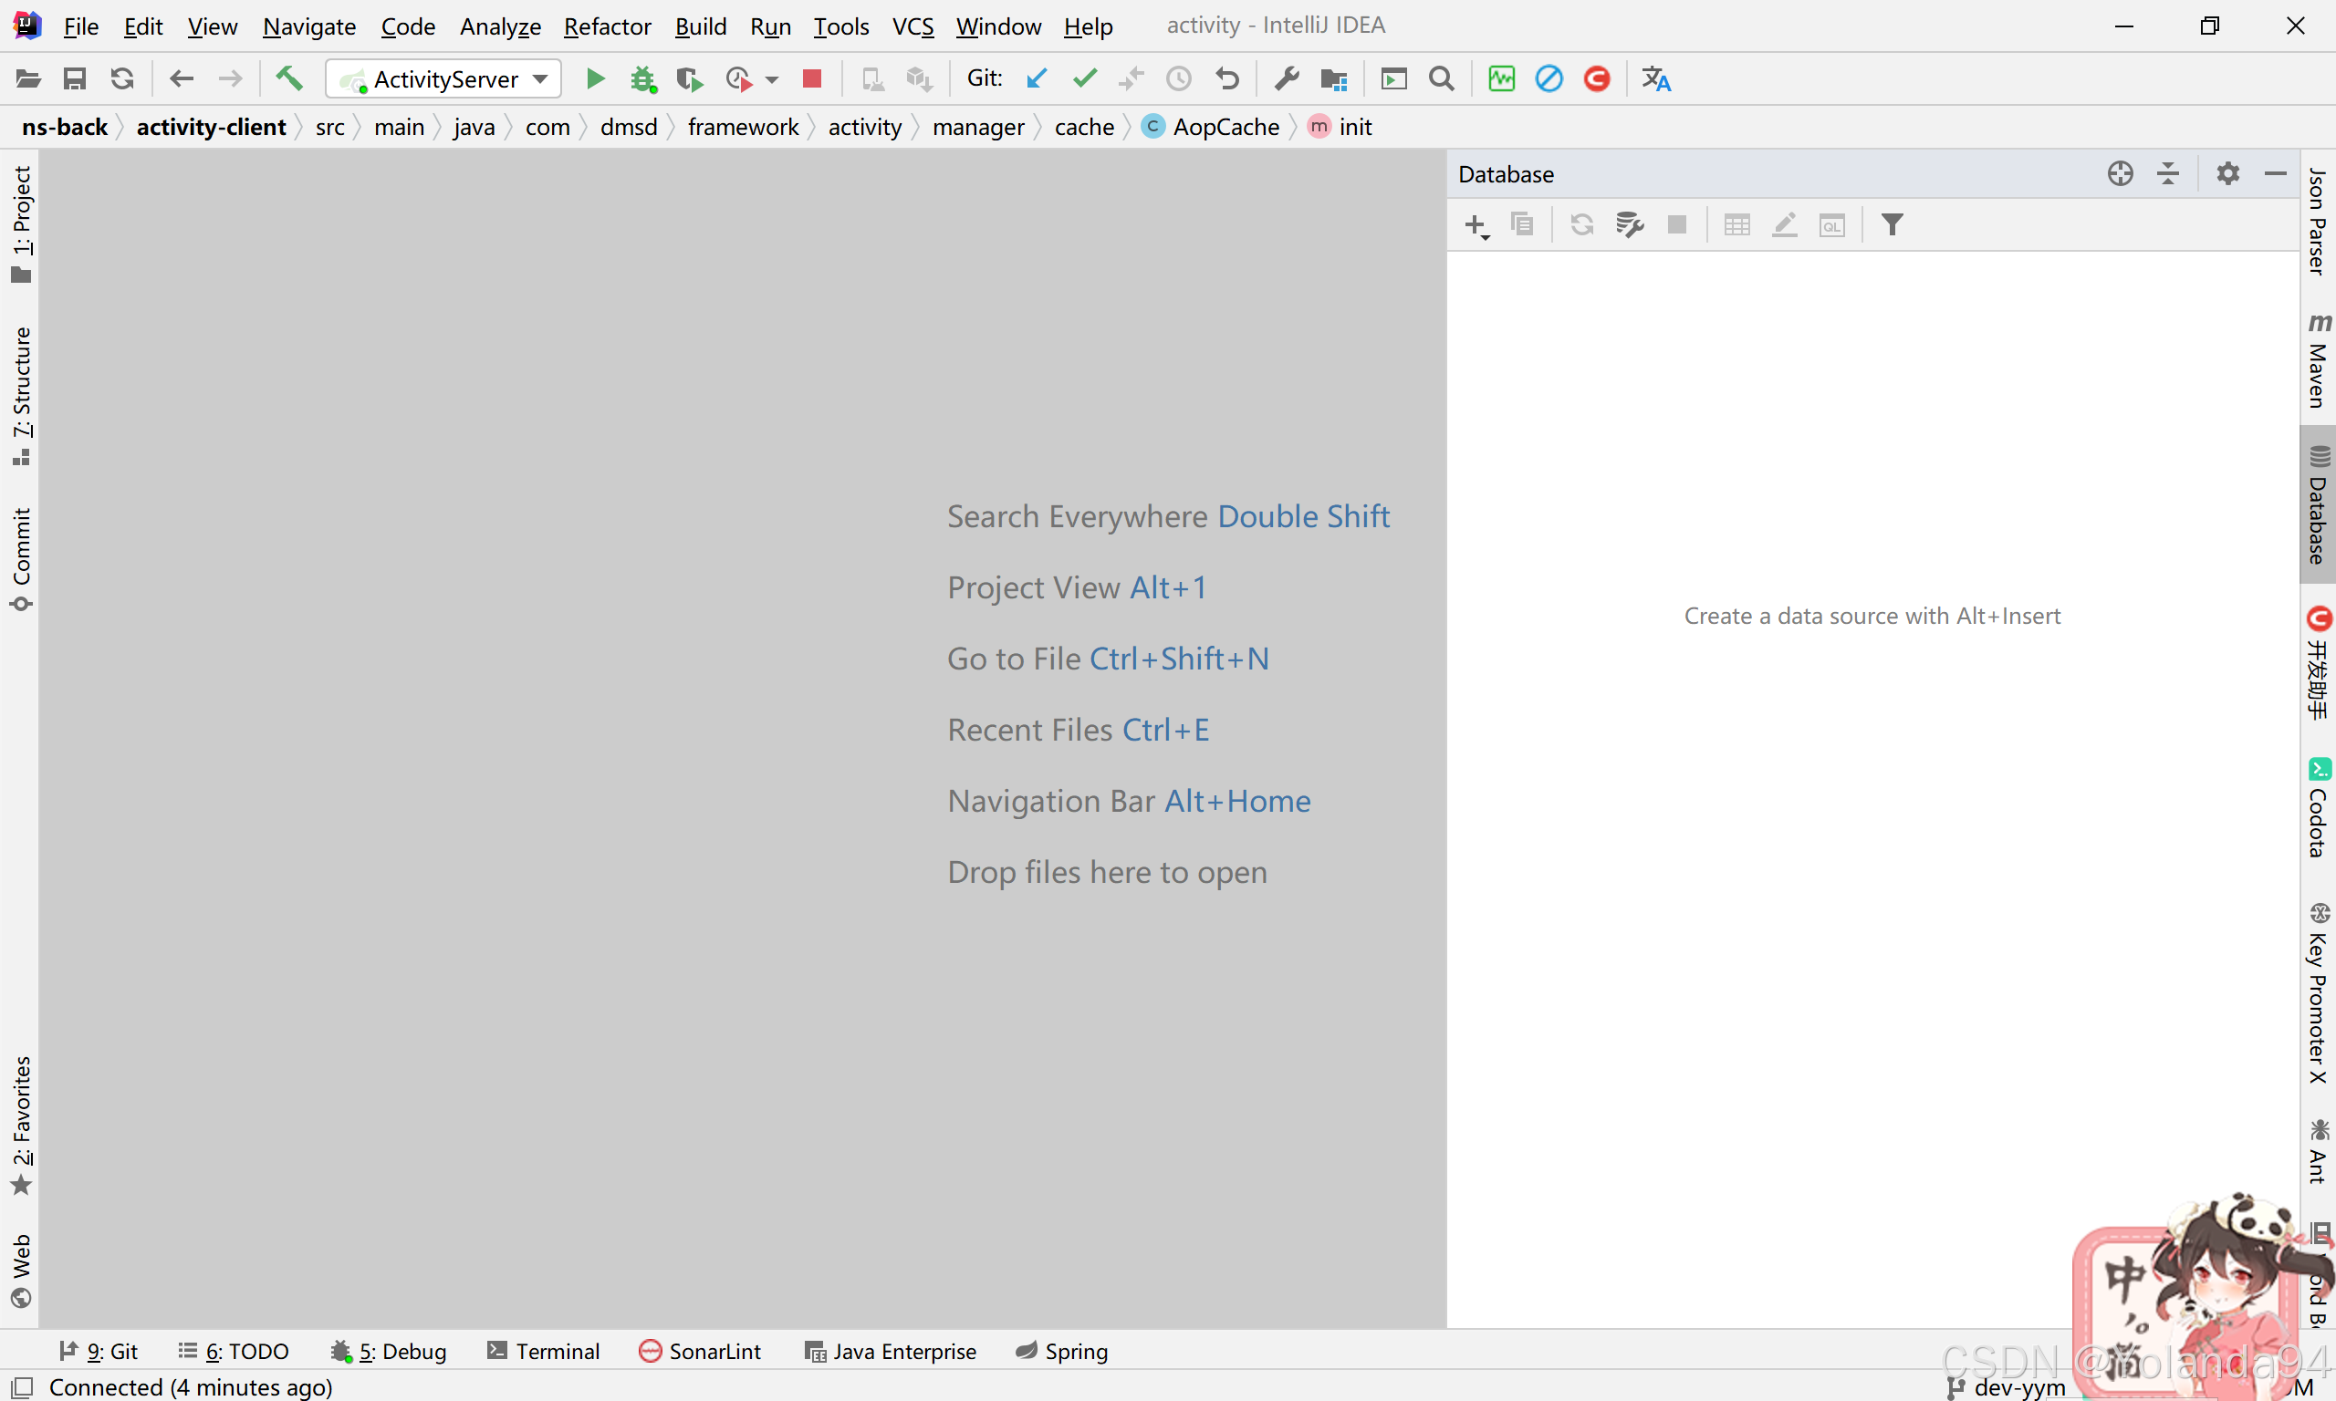
Task: Hide the Database panel with the minimize dash
Action: pos(2276,173)
